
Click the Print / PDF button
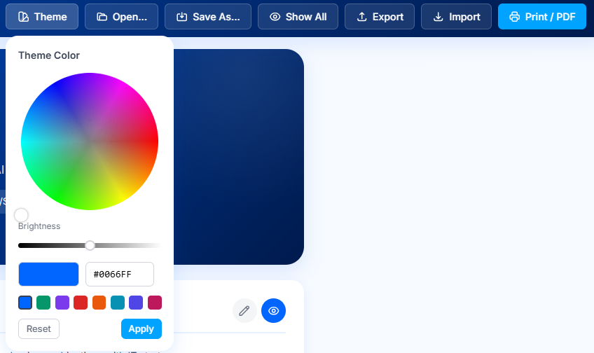[x=542, y=17]
